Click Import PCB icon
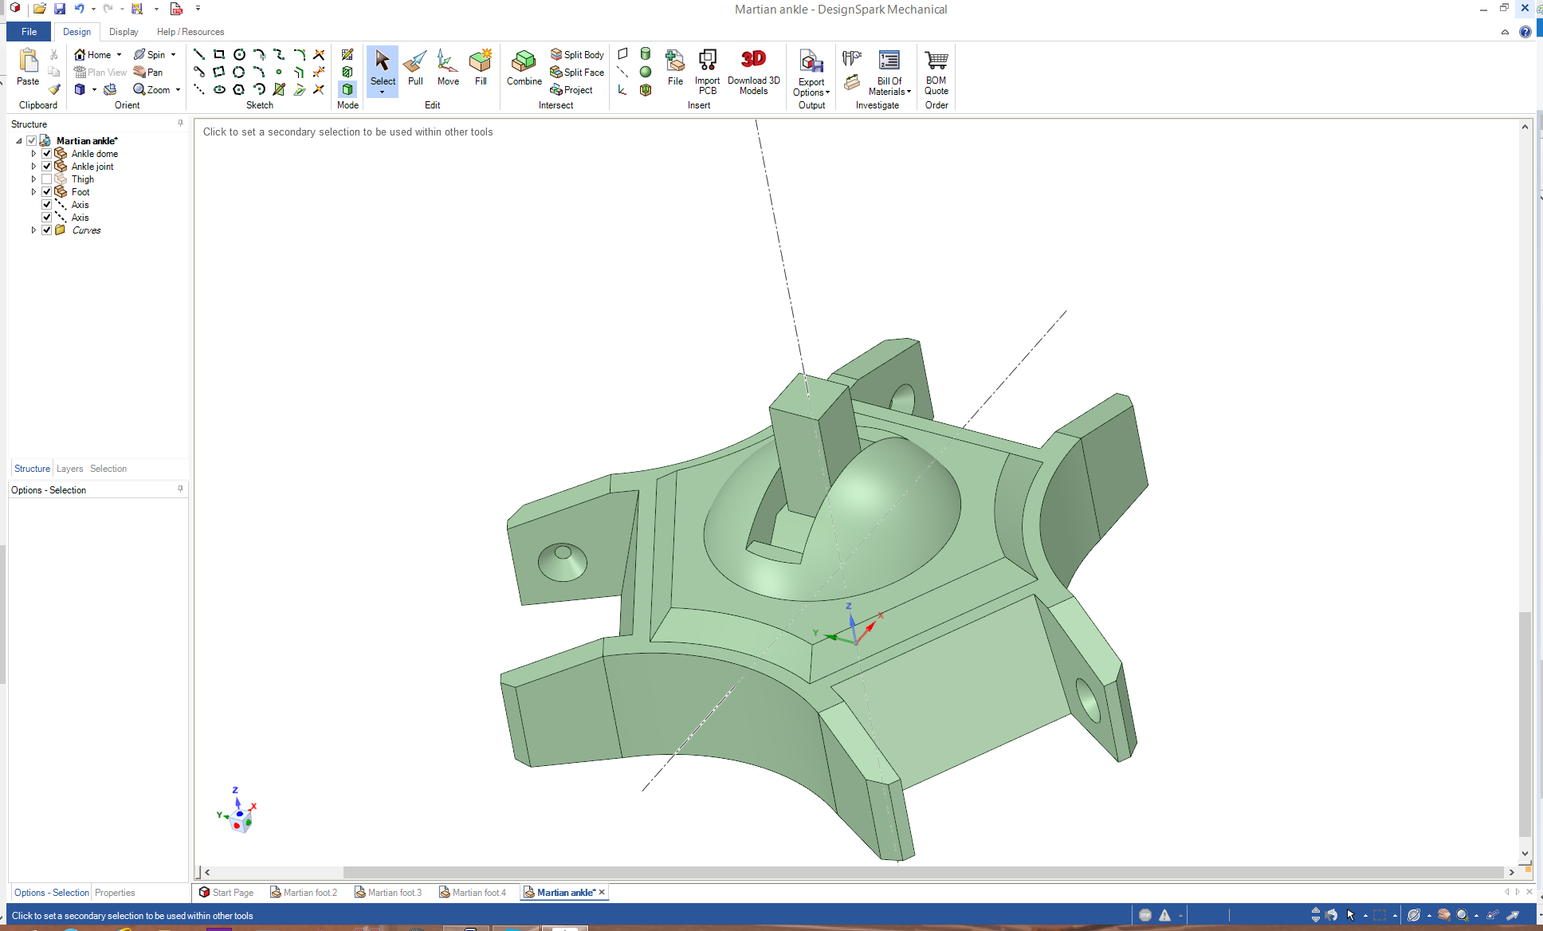 pos(707,70)
